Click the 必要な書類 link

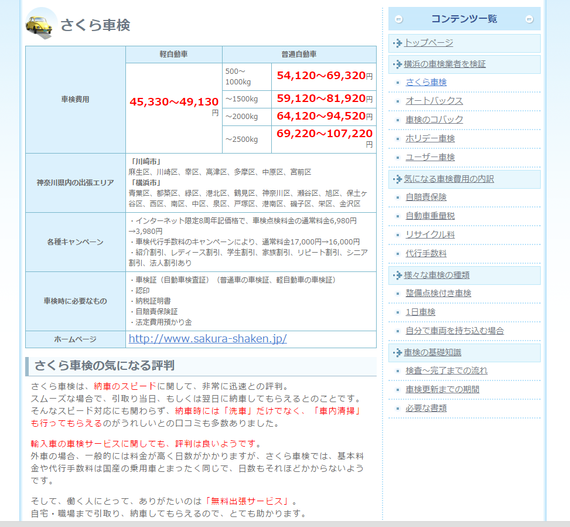pos(426,408)
